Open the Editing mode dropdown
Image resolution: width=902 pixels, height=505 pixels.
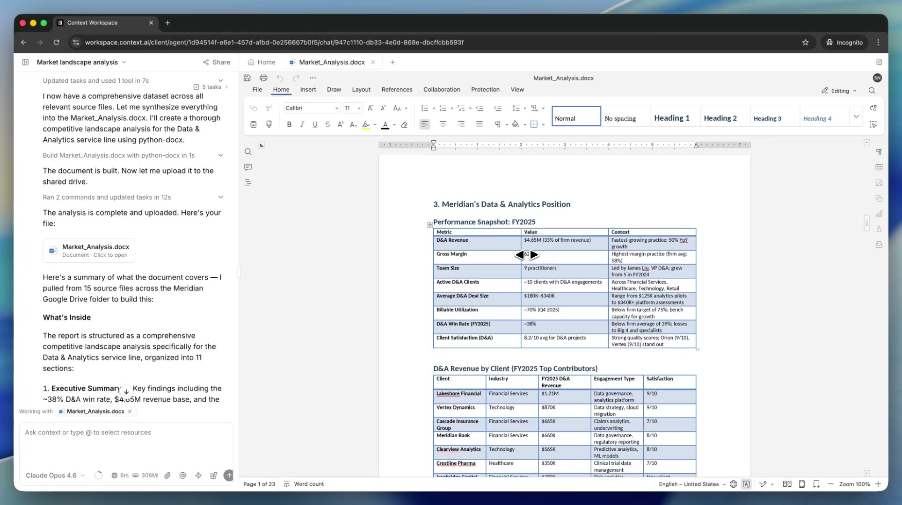coord(839,91)
